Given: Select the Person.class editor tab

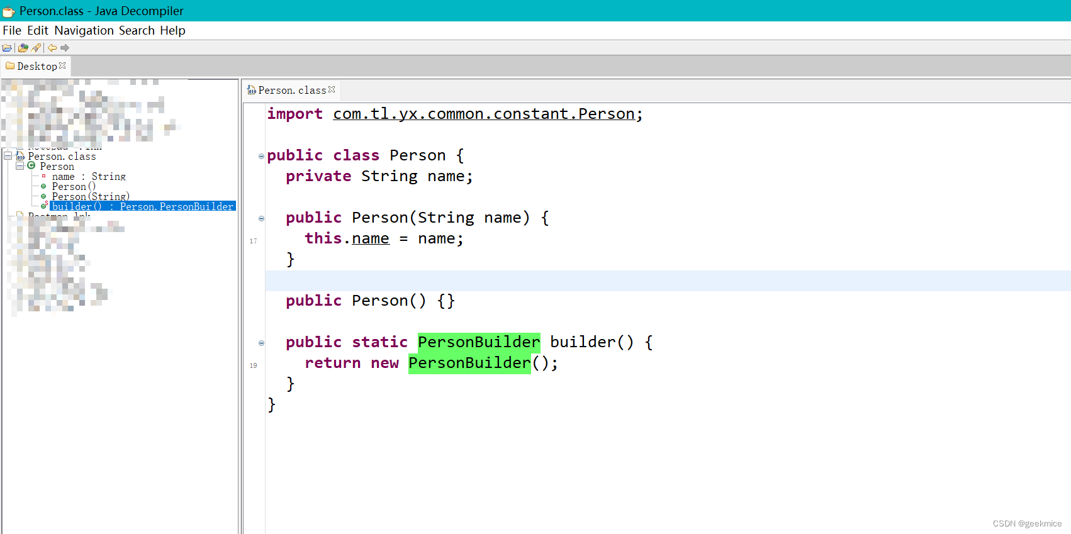Looking at the screenshot, I should pyautogui.click(x=292, y=90).
